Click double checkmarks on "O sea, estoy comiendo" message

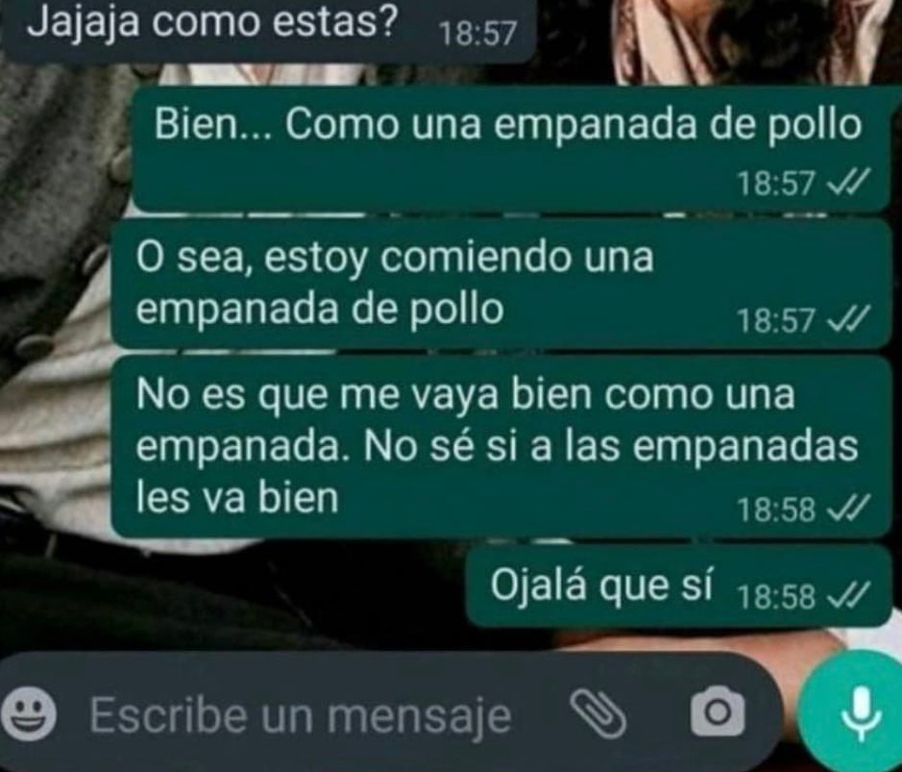pos(846,318)
